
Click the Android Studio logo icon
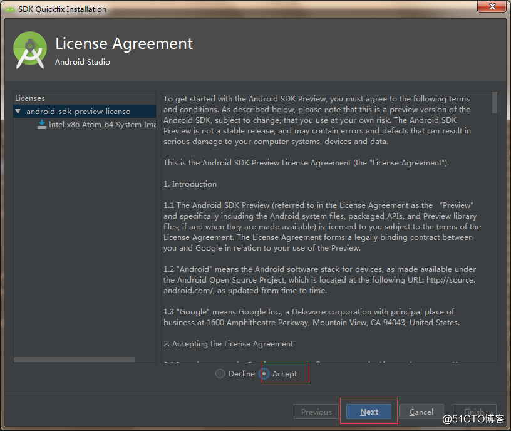pyautogui.click(x=30, y=50)
